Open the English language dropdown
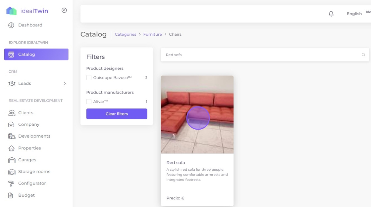 (x=354, y=14)
